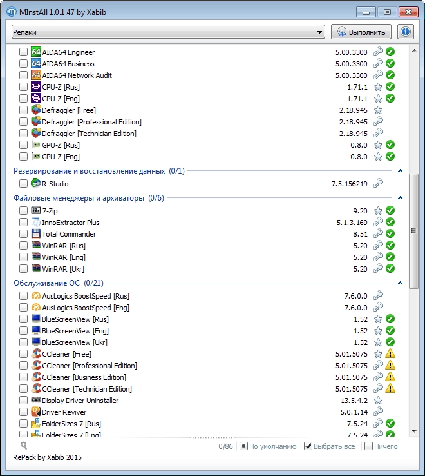Screen dimensions: 425x476
Task: Click version '8.51' of Total Commander
Action: pos(360,234)
